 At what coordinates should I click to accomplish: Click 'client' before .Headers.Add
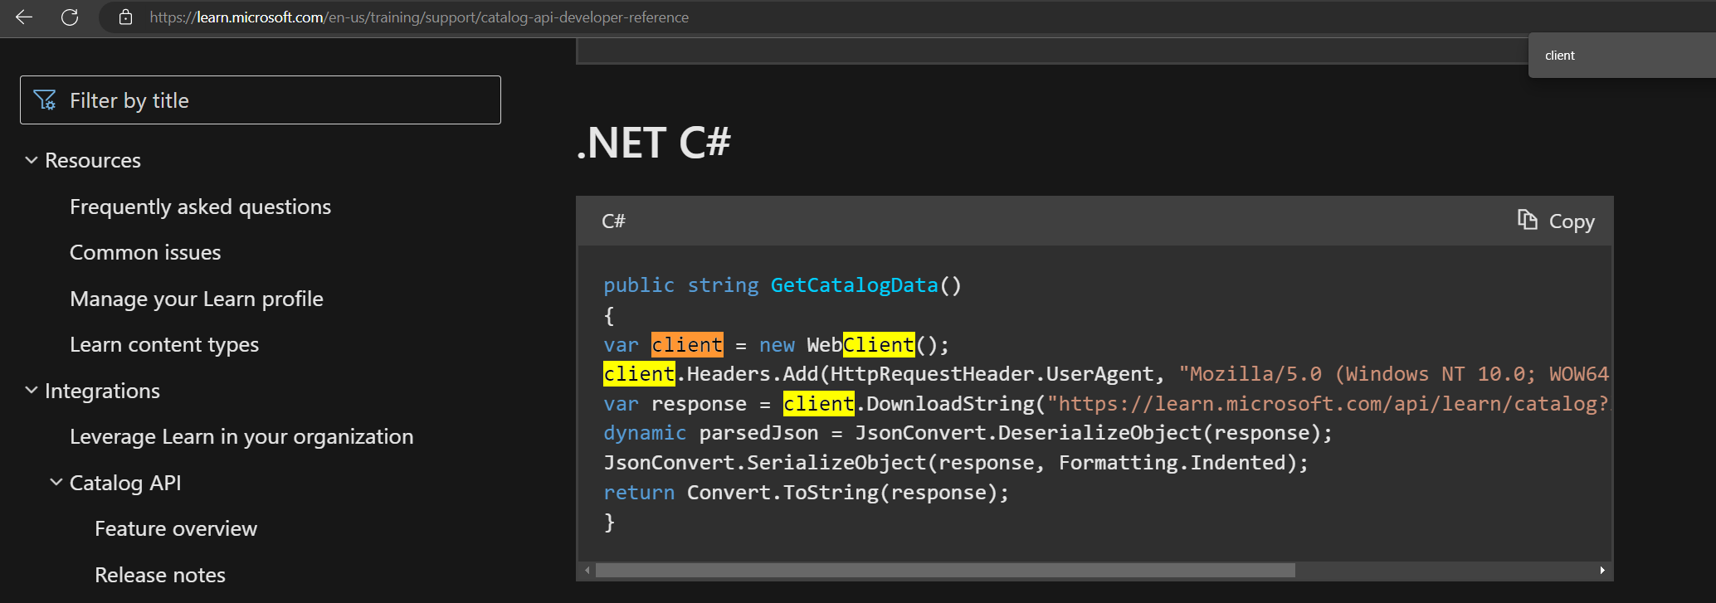(639, 374)
